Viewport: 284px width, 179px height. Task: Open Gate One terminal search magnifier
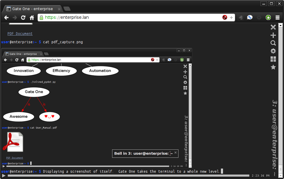(273, 43)
